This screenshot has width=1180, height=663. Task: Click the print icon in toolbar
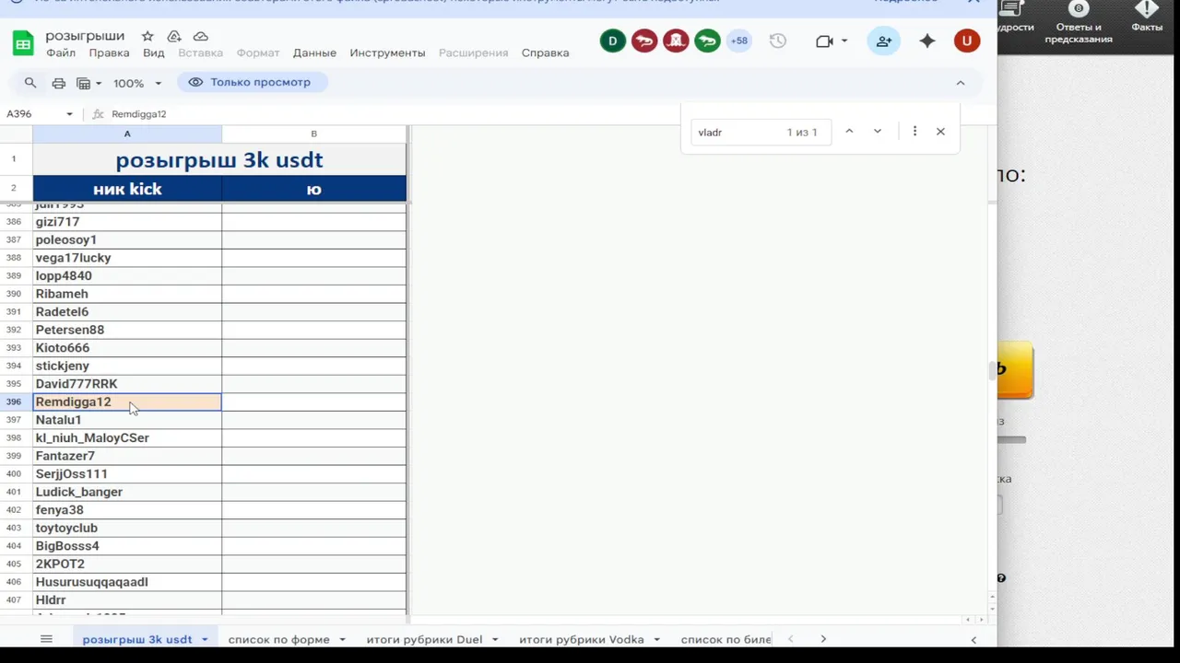[59, 83]
